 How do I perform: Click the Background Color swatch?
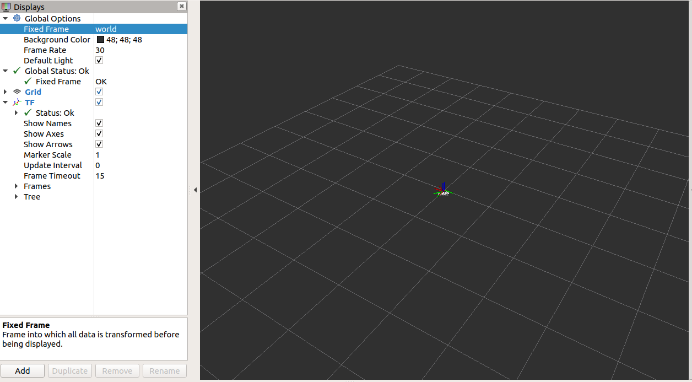(100, 39)
